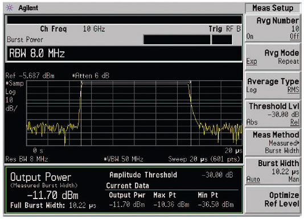The image size is (304, 219).
Task: Click the Agilent starburst logo icon
Action: pyautogui.click(x=10, y=8)
